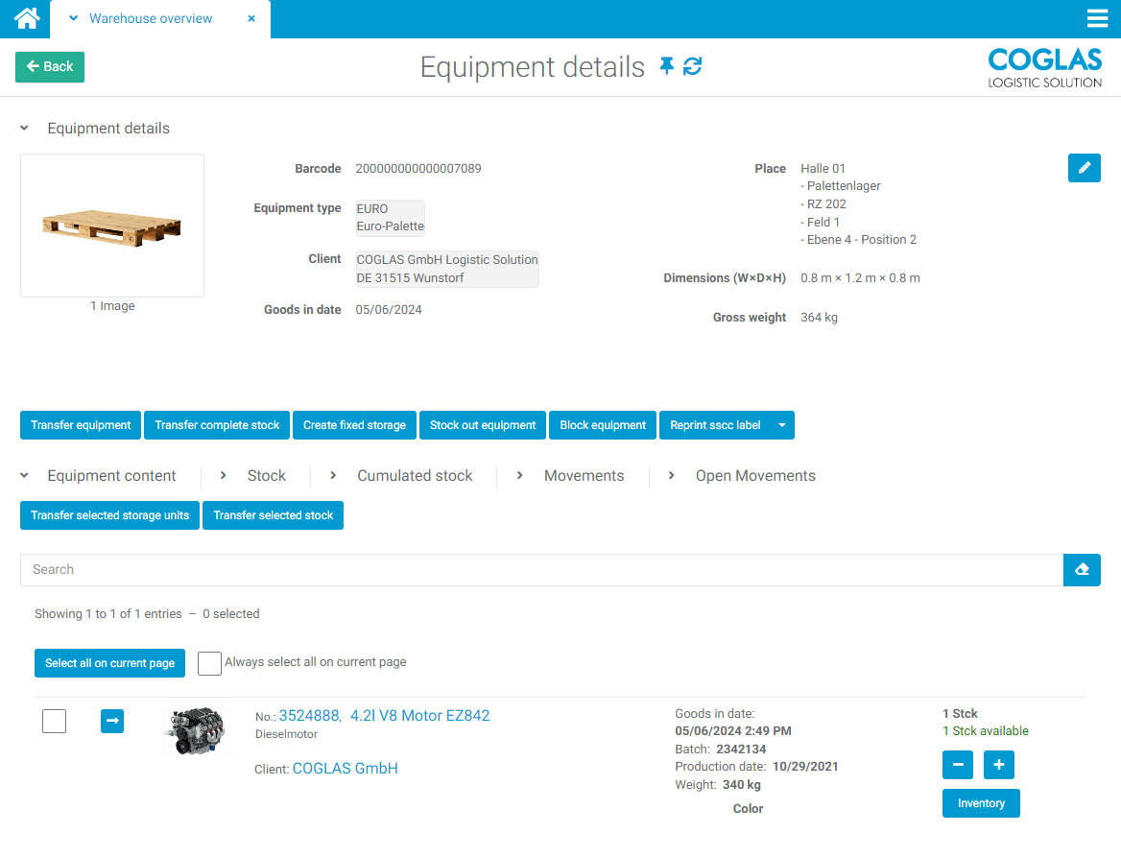Switch to the Movements tab
The image size is (1121, 857).
(x=583, y=476)
